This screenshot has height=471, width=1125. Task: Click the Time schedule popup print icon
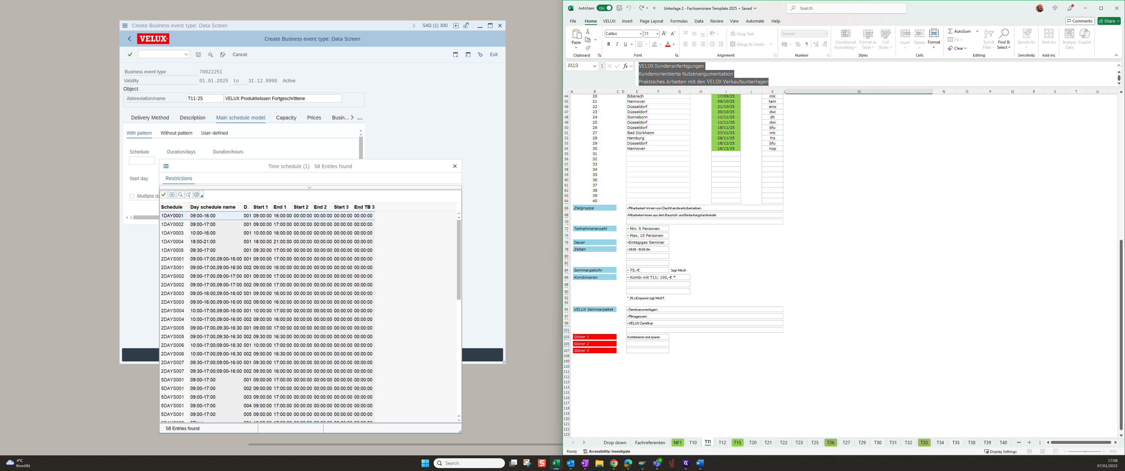tap(197, 195)
